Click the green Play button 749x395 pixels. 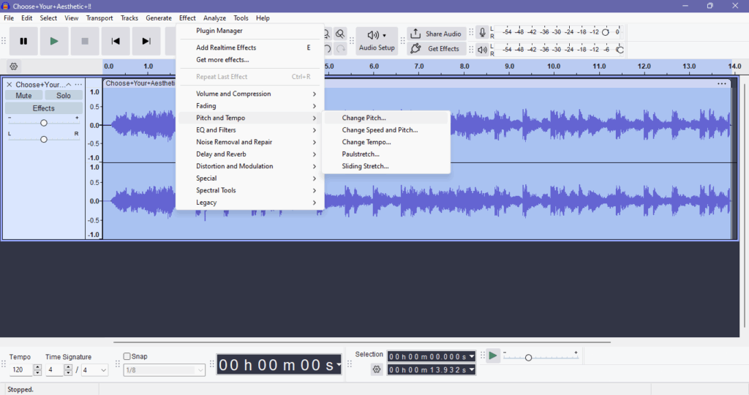[x=54, y=42]
